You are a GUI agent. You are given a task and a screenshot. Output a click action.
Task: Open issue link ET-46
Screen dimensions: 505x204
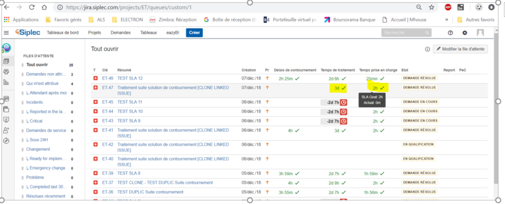(x=108, y=78)
